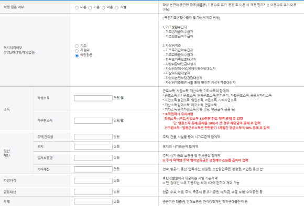This screenshot has height=206, width=304.
Task: Focus the 토지 amount input field
Action: pos(93,147)
